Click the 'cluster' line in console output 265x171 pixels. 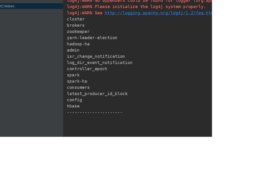point(76,19)
